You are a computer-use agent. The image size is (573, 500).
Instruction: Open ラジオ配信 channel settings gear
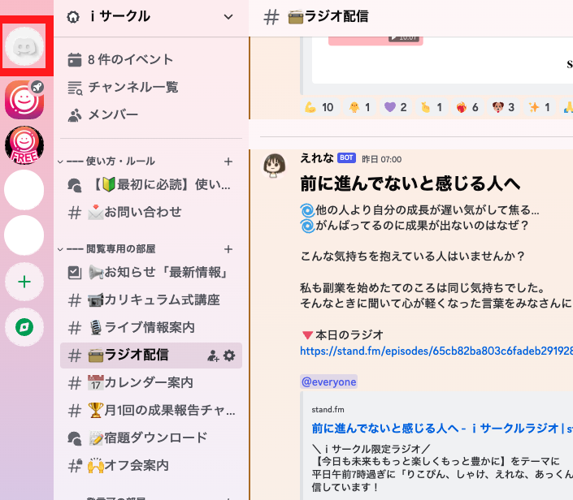[229, 356]
